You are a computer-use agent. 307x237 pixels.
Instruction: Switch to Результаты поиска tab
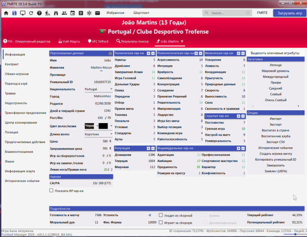coord(132,41)
